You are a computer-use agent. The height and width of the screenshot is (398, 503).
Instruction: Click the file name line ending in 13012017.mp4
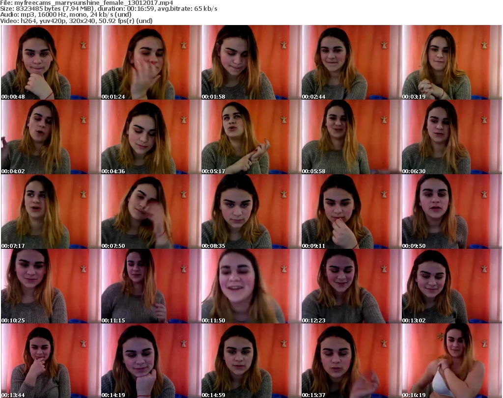tap(86, 3)
